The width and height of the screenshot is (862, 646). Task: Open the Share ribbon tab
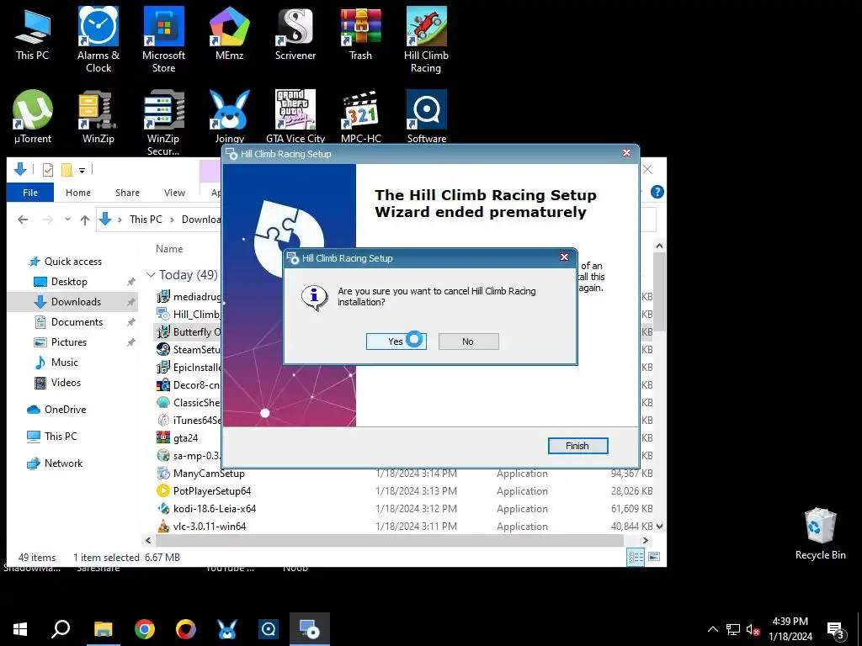128,193
